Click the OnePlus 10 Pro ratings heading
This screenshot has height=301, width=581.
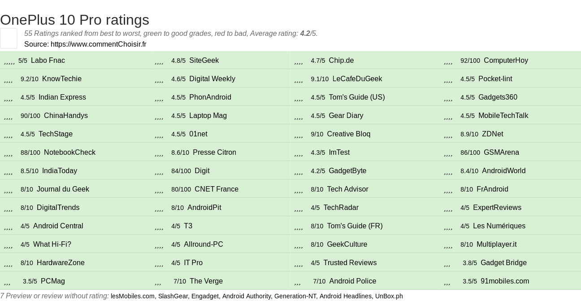coord(74,20)
